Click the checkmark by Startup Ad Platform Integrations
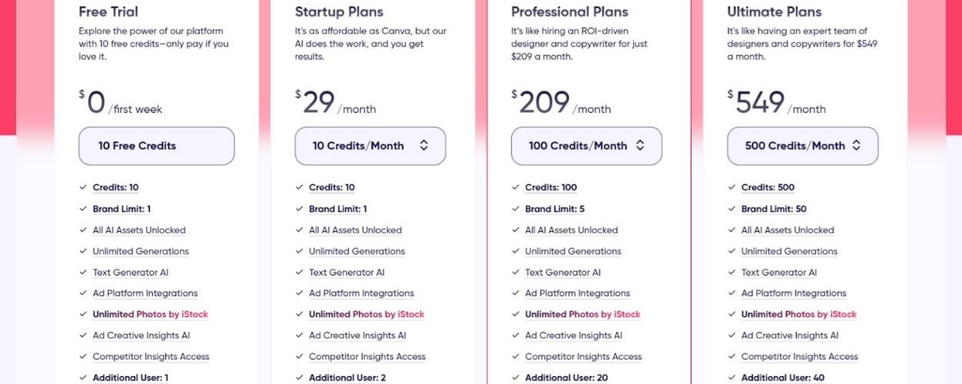Viewport: 962px width, 384px height. (299, 293)
